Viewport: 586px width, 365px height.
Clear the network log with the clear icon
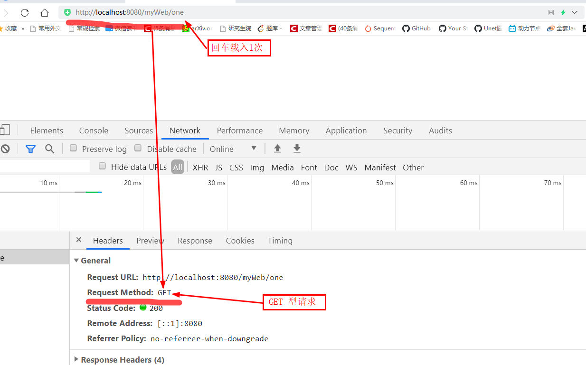tap(5, 149)
